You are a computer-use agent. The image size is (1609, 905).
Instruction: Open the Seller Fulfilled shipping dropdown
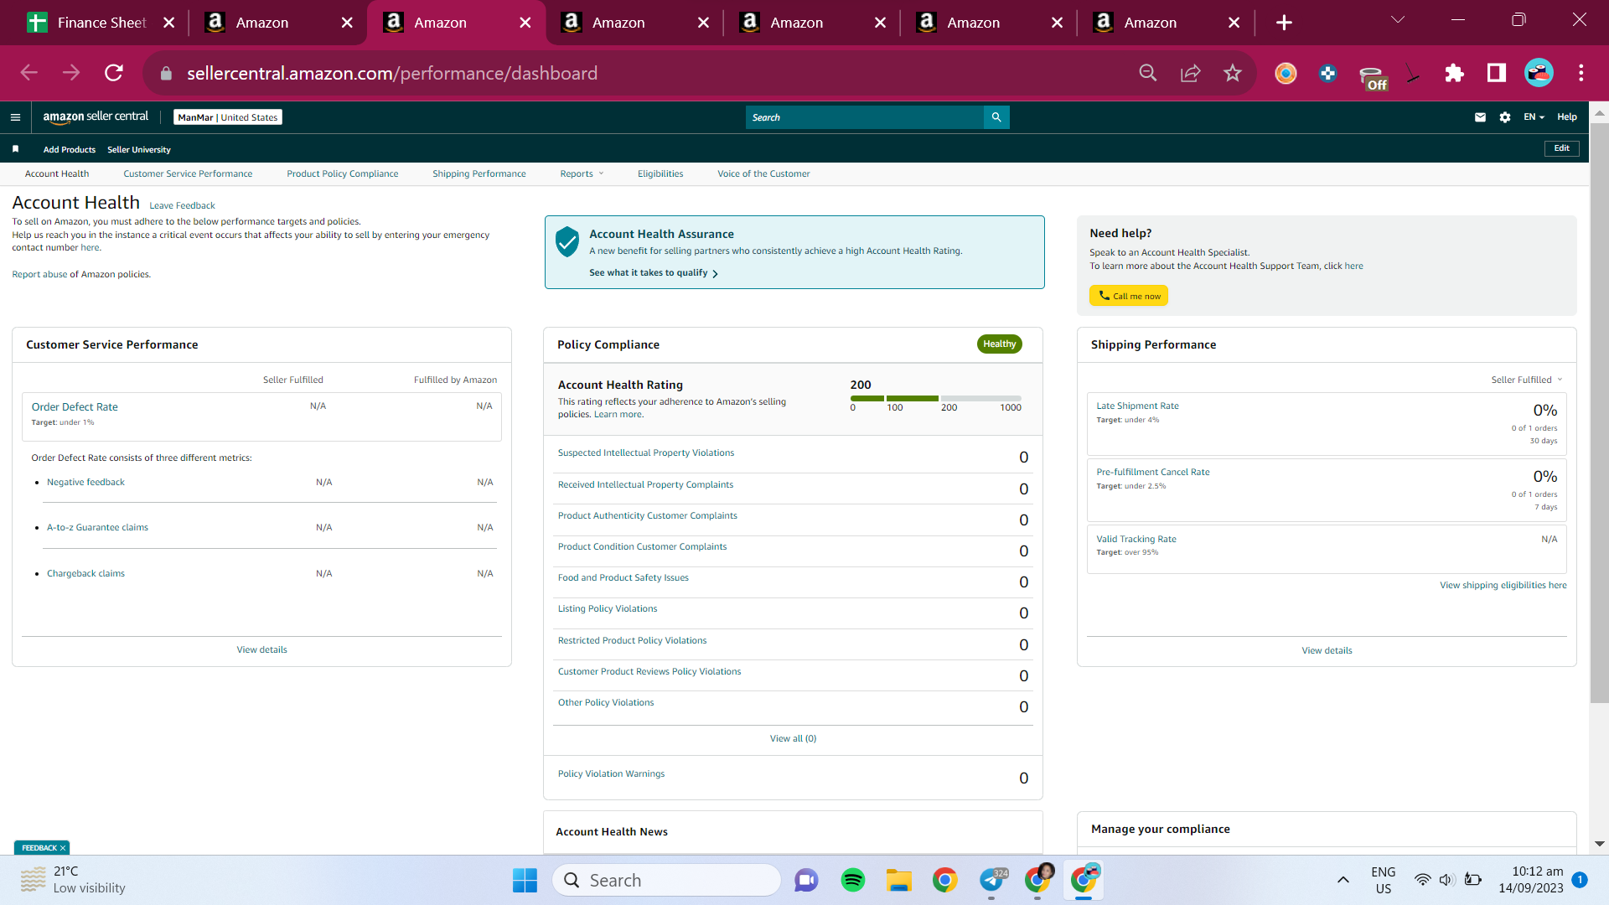(x=1527, y=380)
